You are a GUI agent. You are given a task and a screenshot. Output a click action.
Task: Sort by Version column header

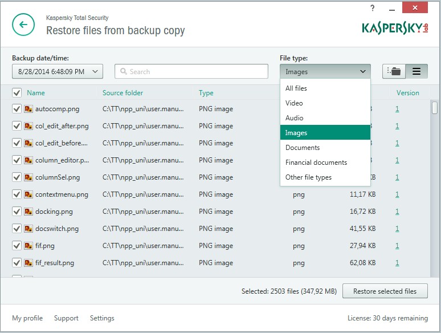[x=407, y=92]
